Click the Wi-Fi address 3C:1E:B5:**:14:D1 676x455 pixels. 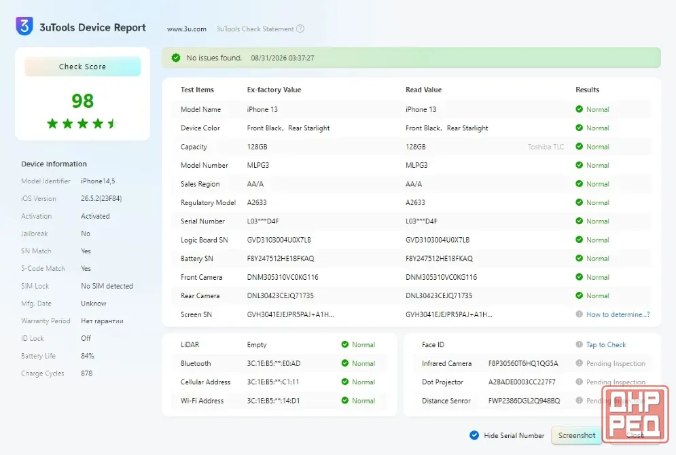tap(273, 401)
